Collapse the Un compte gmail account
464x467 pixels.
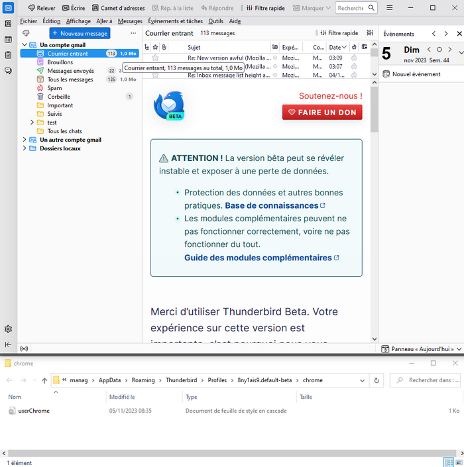(25, 45)
